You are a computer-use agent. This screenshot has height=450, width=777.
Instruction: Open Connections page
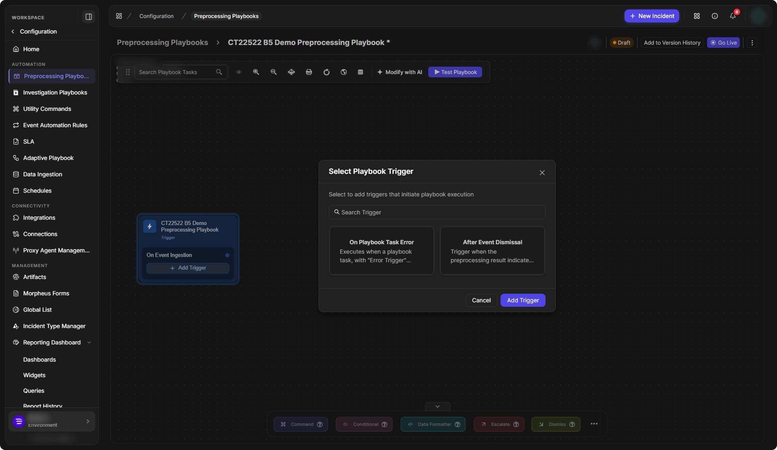click(52, 234)
